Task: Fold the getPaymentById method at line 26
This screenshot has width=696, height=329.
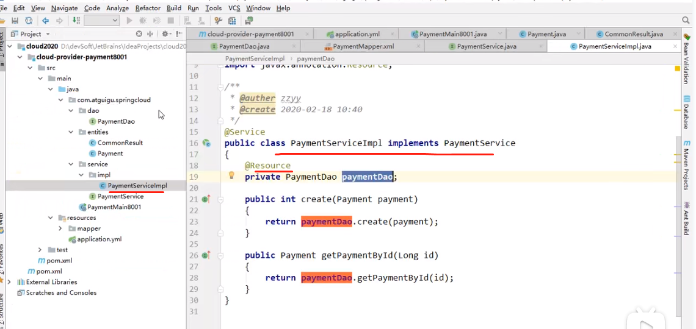Action: [x=220, y=255]
